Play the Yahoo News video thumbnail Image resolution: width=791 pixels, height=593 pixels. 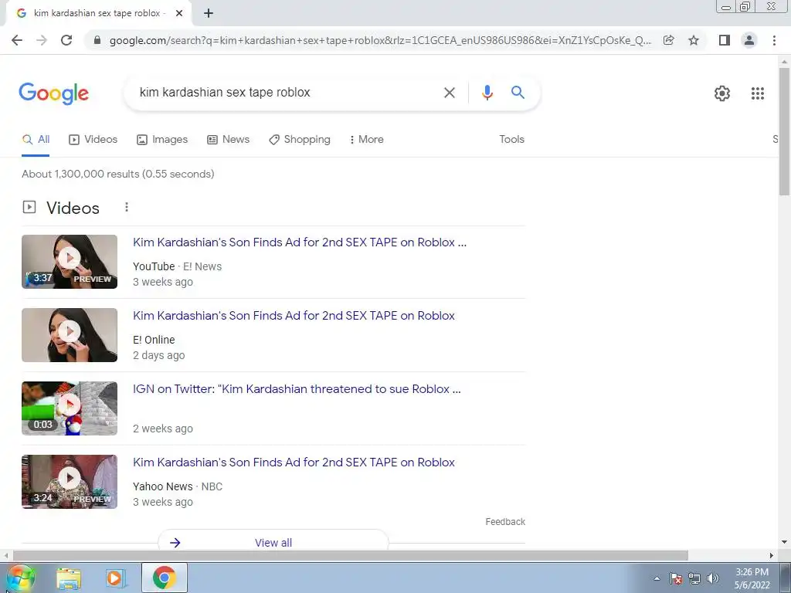click(x=70, y=482)
